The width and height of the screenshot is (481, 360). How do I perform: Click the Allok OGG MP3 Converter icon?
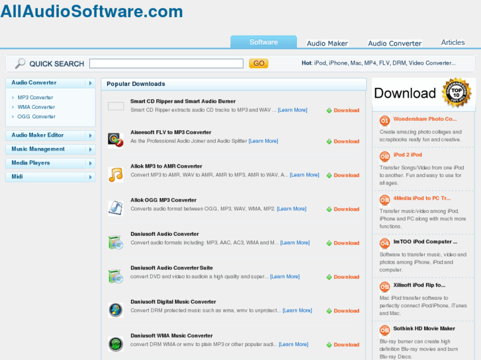point(116,208)
